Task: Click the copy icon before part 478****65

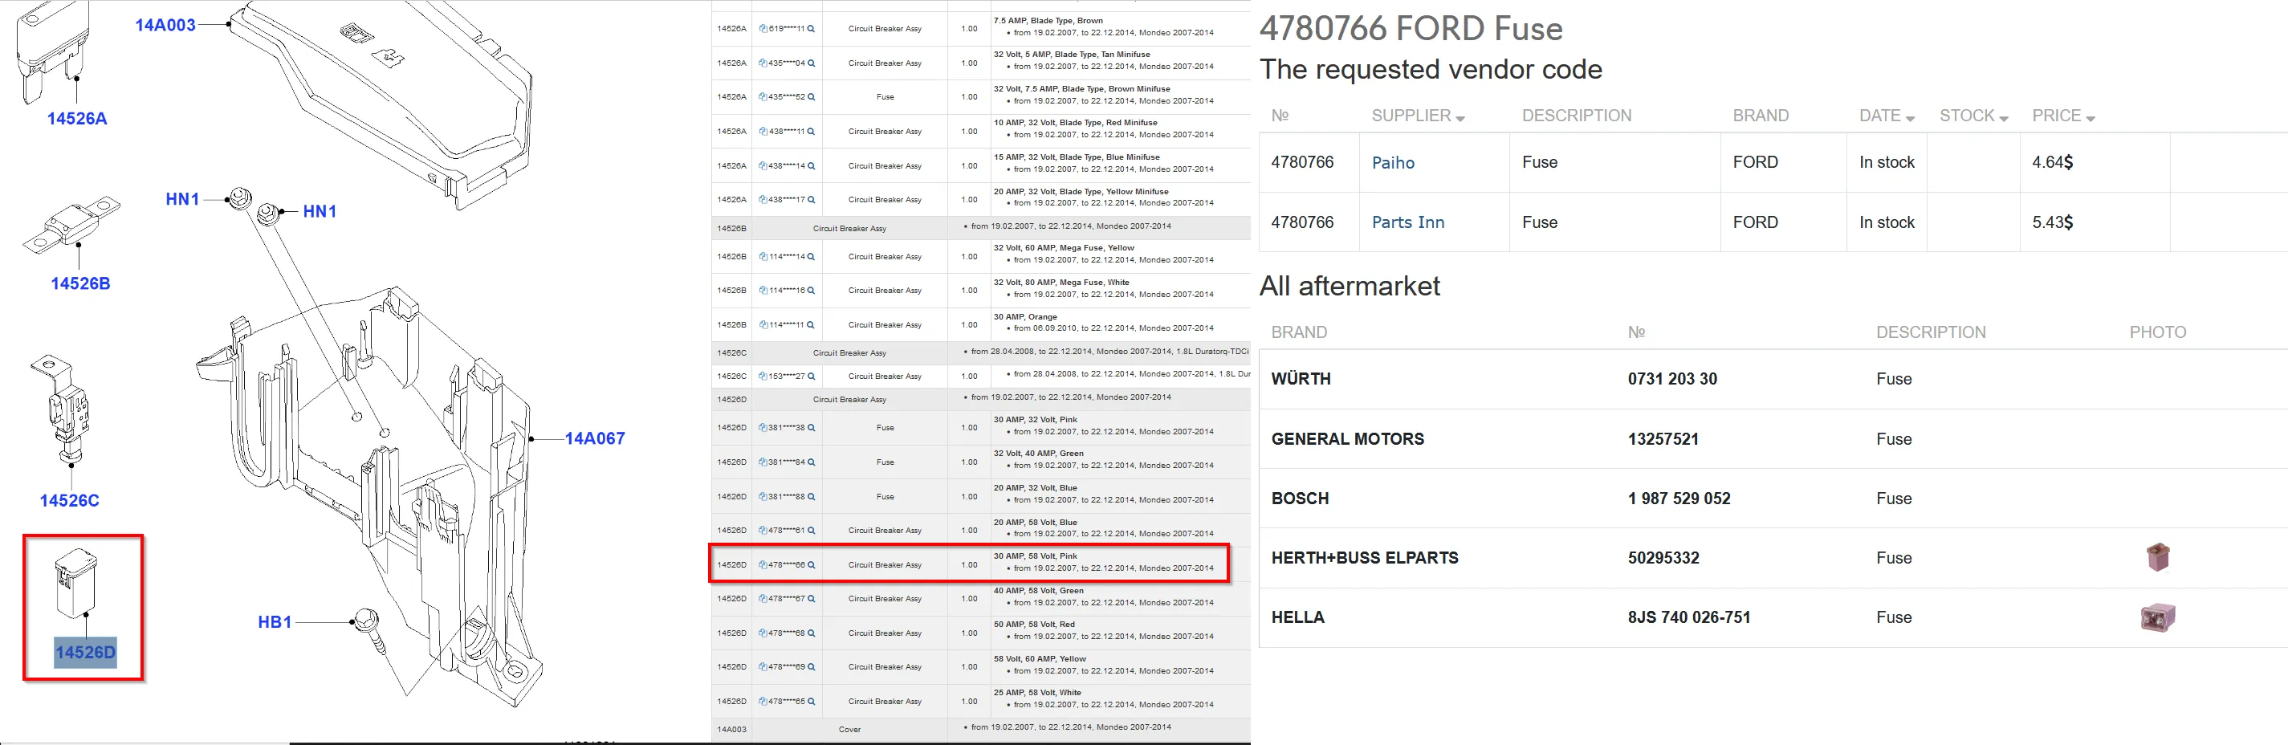Action: click(763, 702)
